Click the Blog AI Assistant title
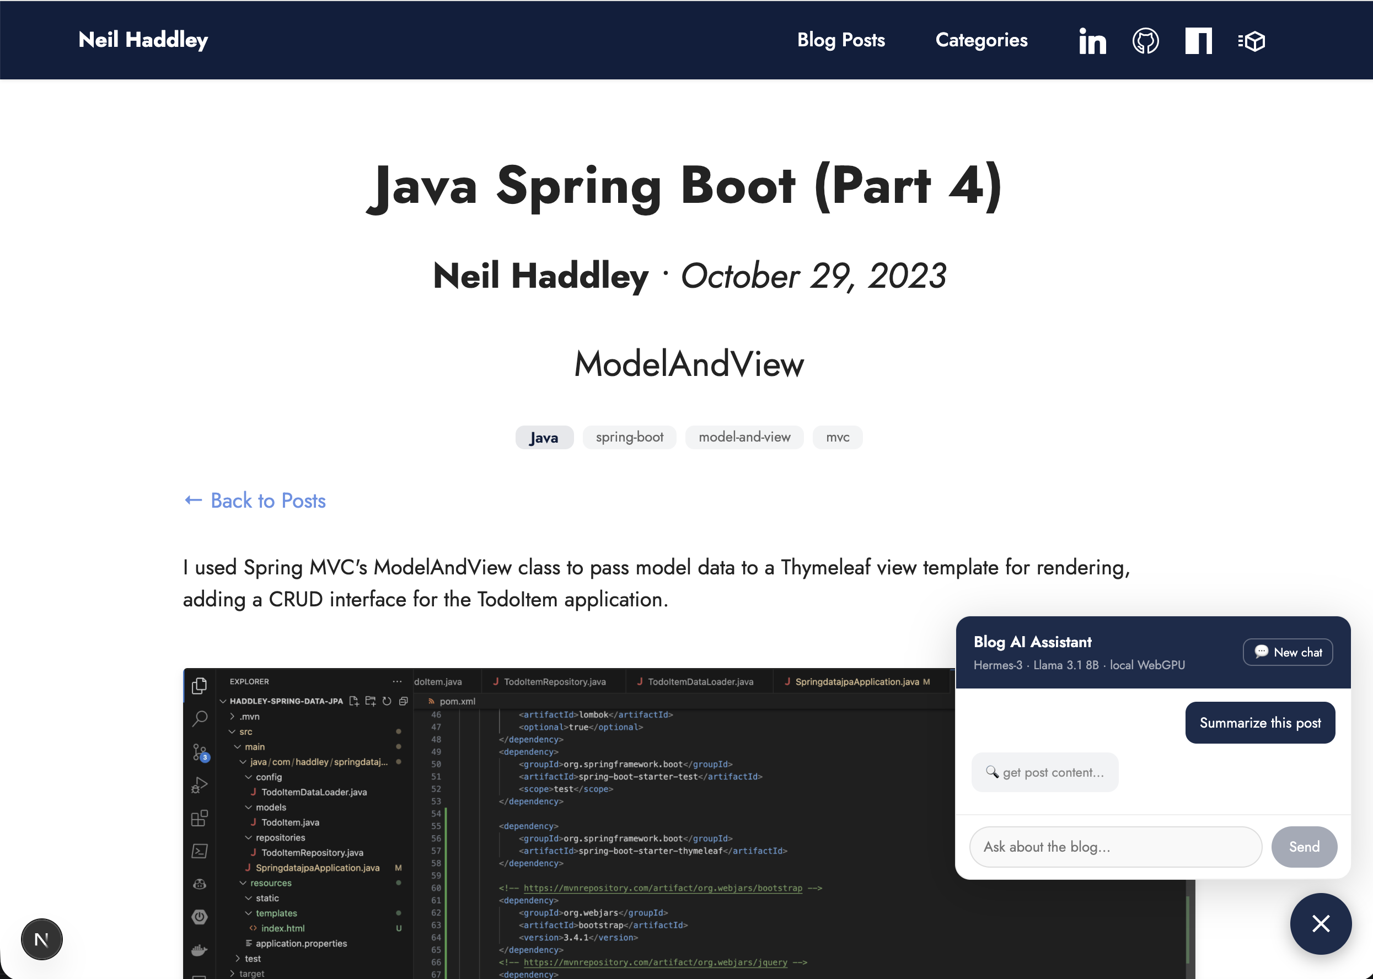1373x979 pixels. (x=1032, y=642)
